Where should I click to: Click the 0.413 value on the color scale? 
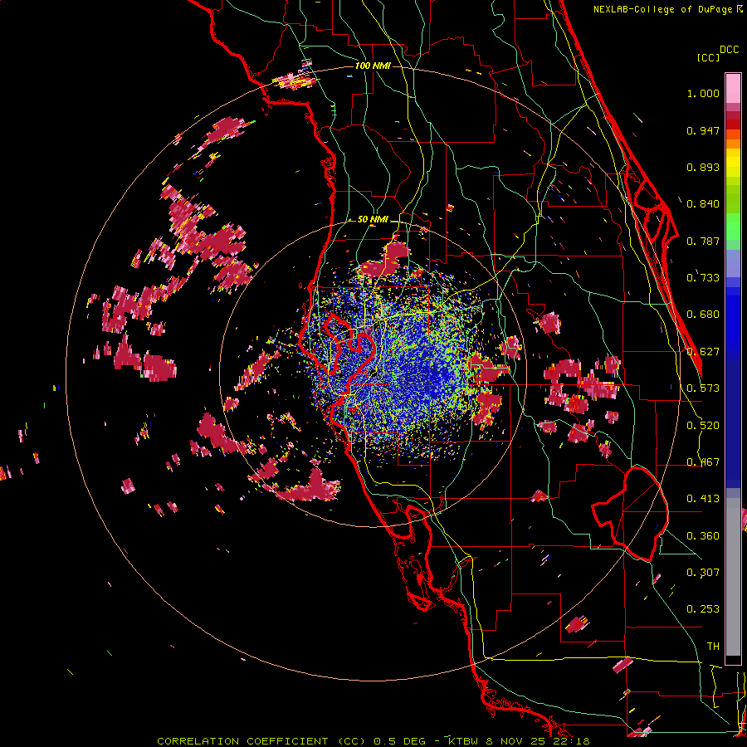click(703, 499)
